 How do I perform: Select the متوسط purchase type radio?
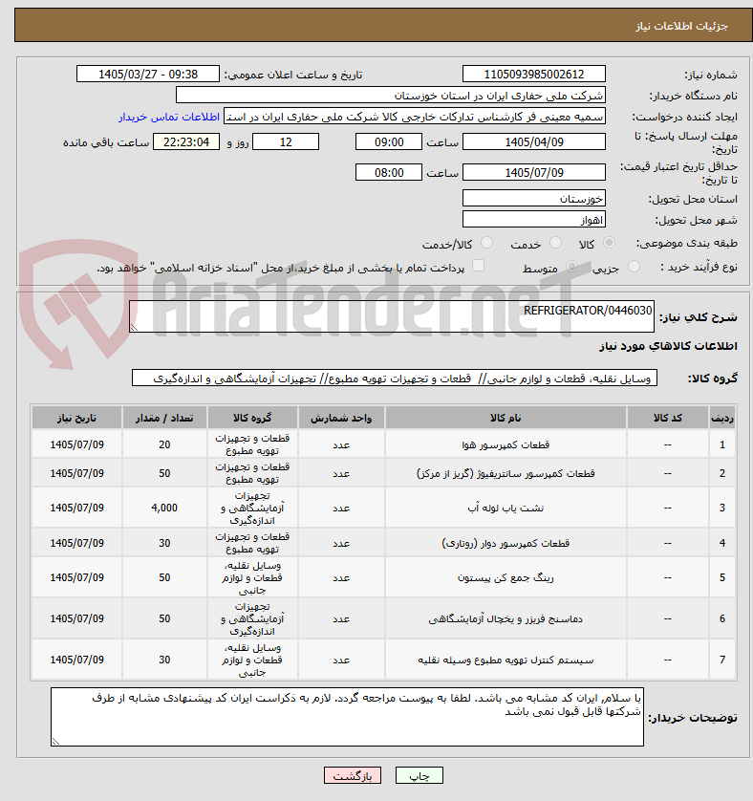(571, 266)
